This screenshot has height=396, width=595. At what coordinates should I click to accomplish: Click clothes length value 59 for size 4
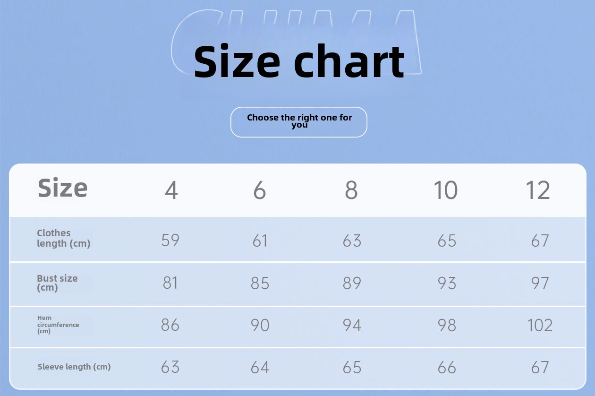tap(170, 240)
